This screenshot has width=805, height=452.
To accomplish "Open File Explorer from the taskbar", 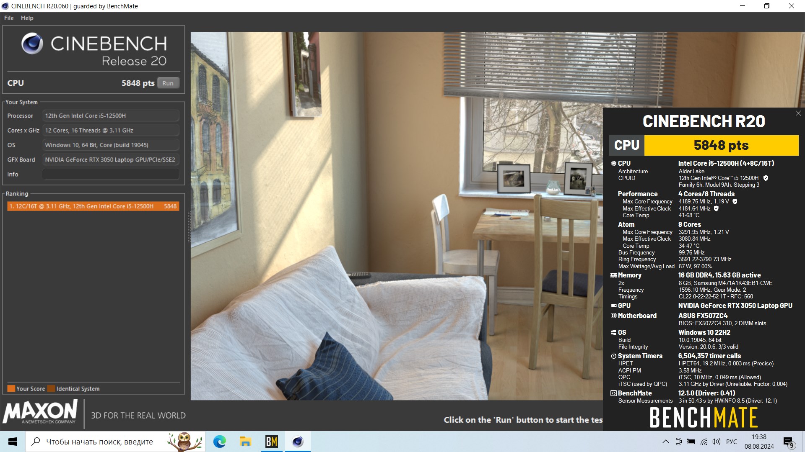I will point(245,442).
